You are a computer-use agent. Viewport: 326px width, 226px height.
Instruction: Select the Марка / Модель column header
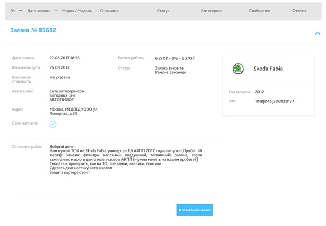[x=77, y=11]
